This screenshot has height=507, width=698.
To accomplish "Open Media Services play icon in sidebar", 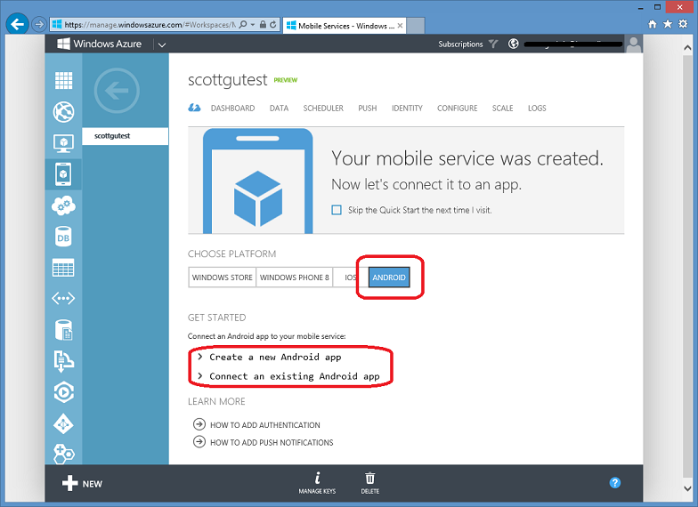I will pyautogui.click(x=63, y=392).
